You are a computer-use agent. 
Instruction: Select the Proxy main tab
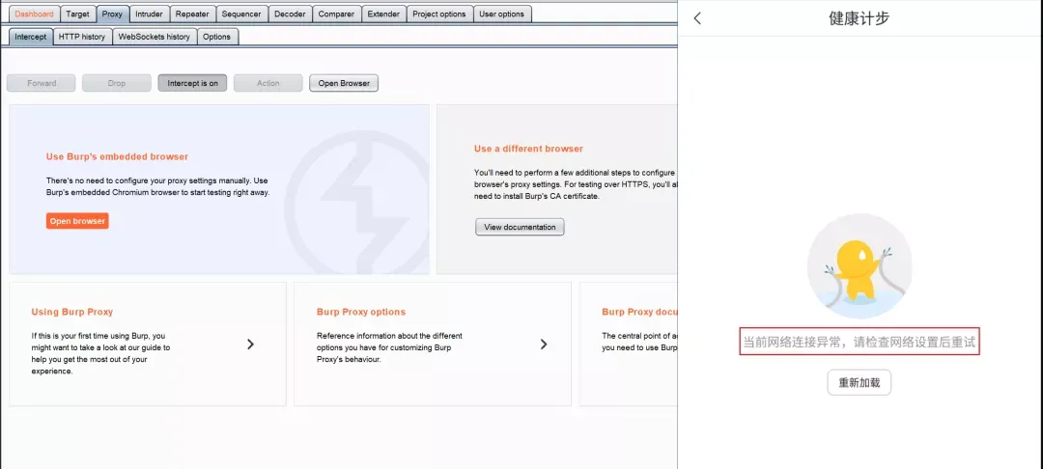(x=112, y=14)
